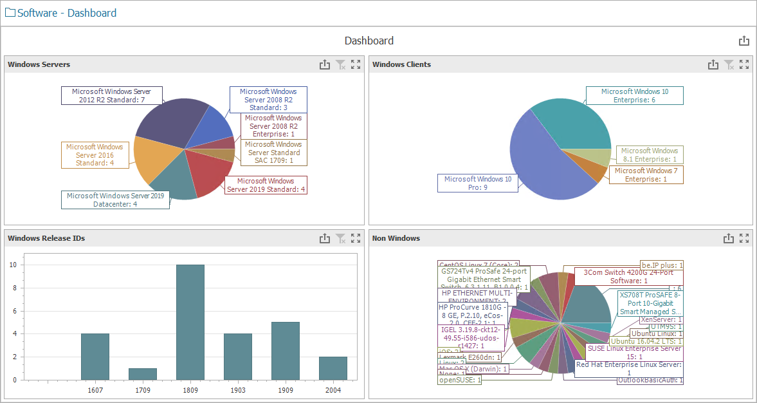Click the 'Server 2008 R2 Enterprise: 1' label

click(x=273, y=126)
